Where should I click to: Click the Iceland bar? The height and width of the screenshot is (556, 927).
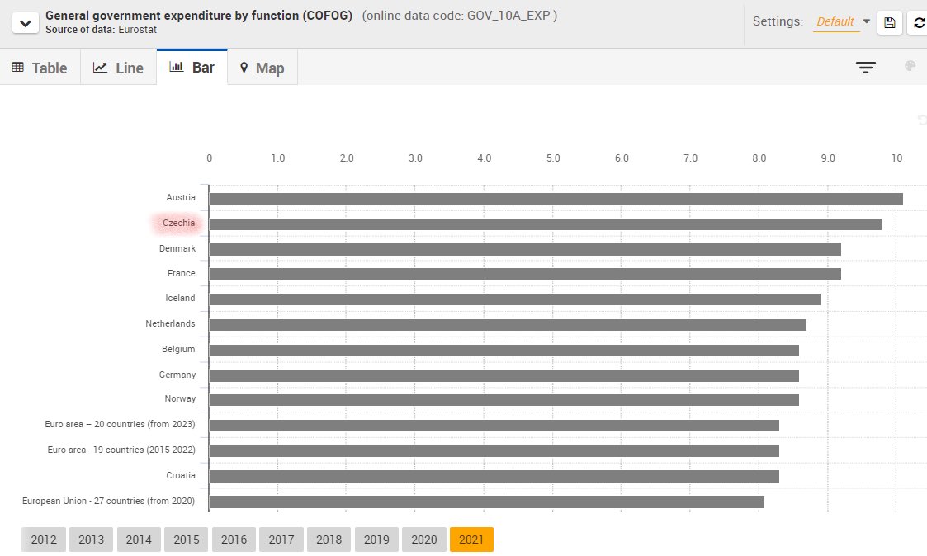515,299
